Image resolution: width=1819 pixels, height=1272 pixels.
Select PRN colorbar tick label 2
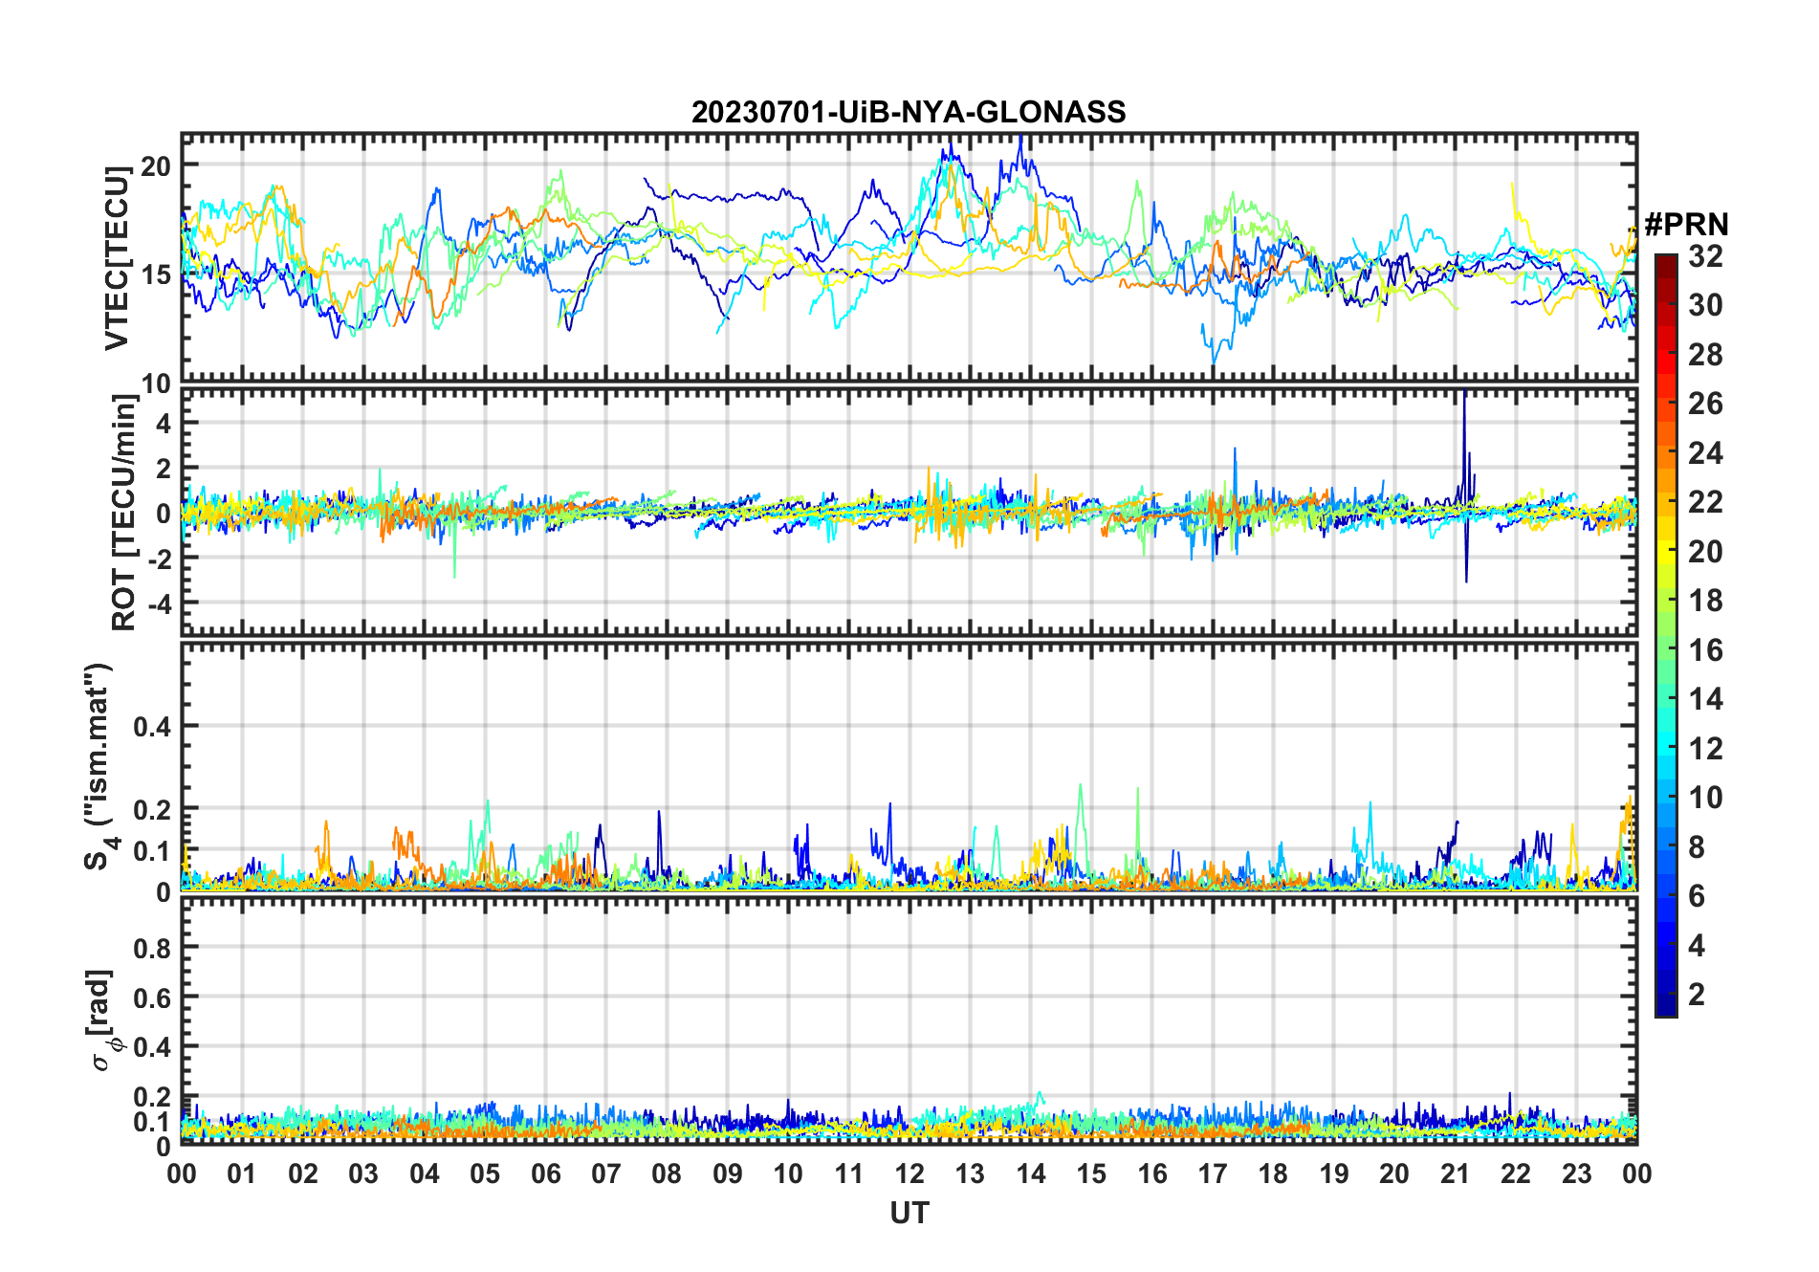point(1697,995)
